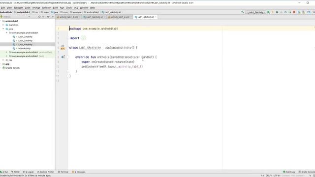Select Lab1_4Activity in project tree
Viewport: 315px width, 177px height.
25,44
